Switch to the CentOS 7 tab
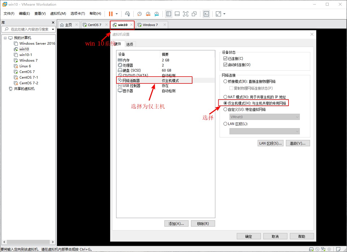The image size is (347, 252). [x=94, y=25]
